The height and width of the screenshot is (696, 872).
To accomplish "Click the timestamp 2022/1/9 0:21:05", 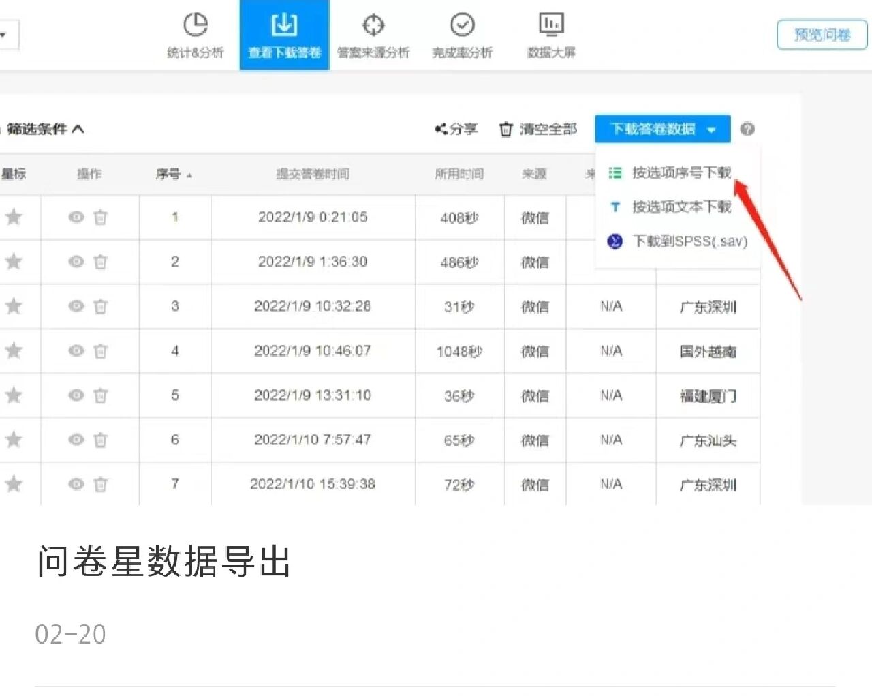I will pos(313,217).
